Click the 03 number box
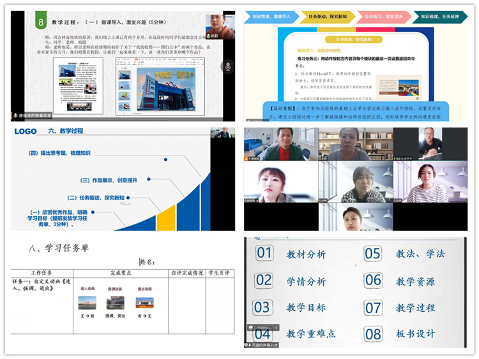The height and width of the screenshot is (359, 479). pyautogui.click(x=262, y=307)
